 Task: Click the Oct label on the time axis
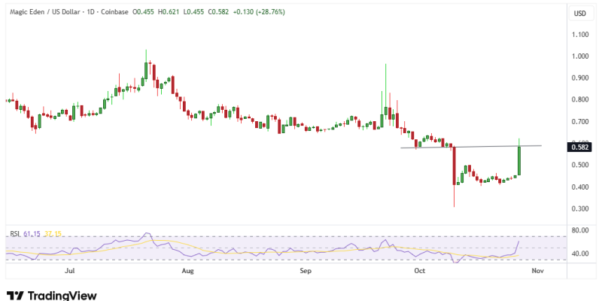[x=418, y=269]
